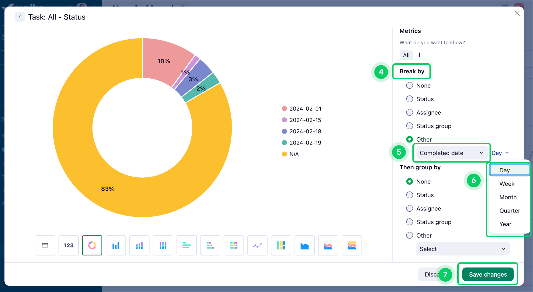
Task: Set Break by to None
Action: 410,85
